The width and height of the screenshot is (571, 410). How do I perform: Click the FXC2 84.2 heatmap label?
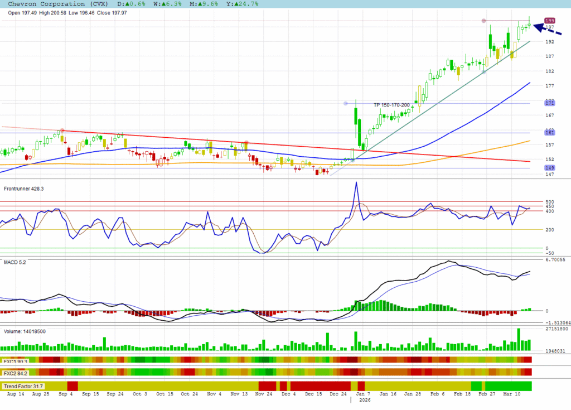click(x=16, y=373)
